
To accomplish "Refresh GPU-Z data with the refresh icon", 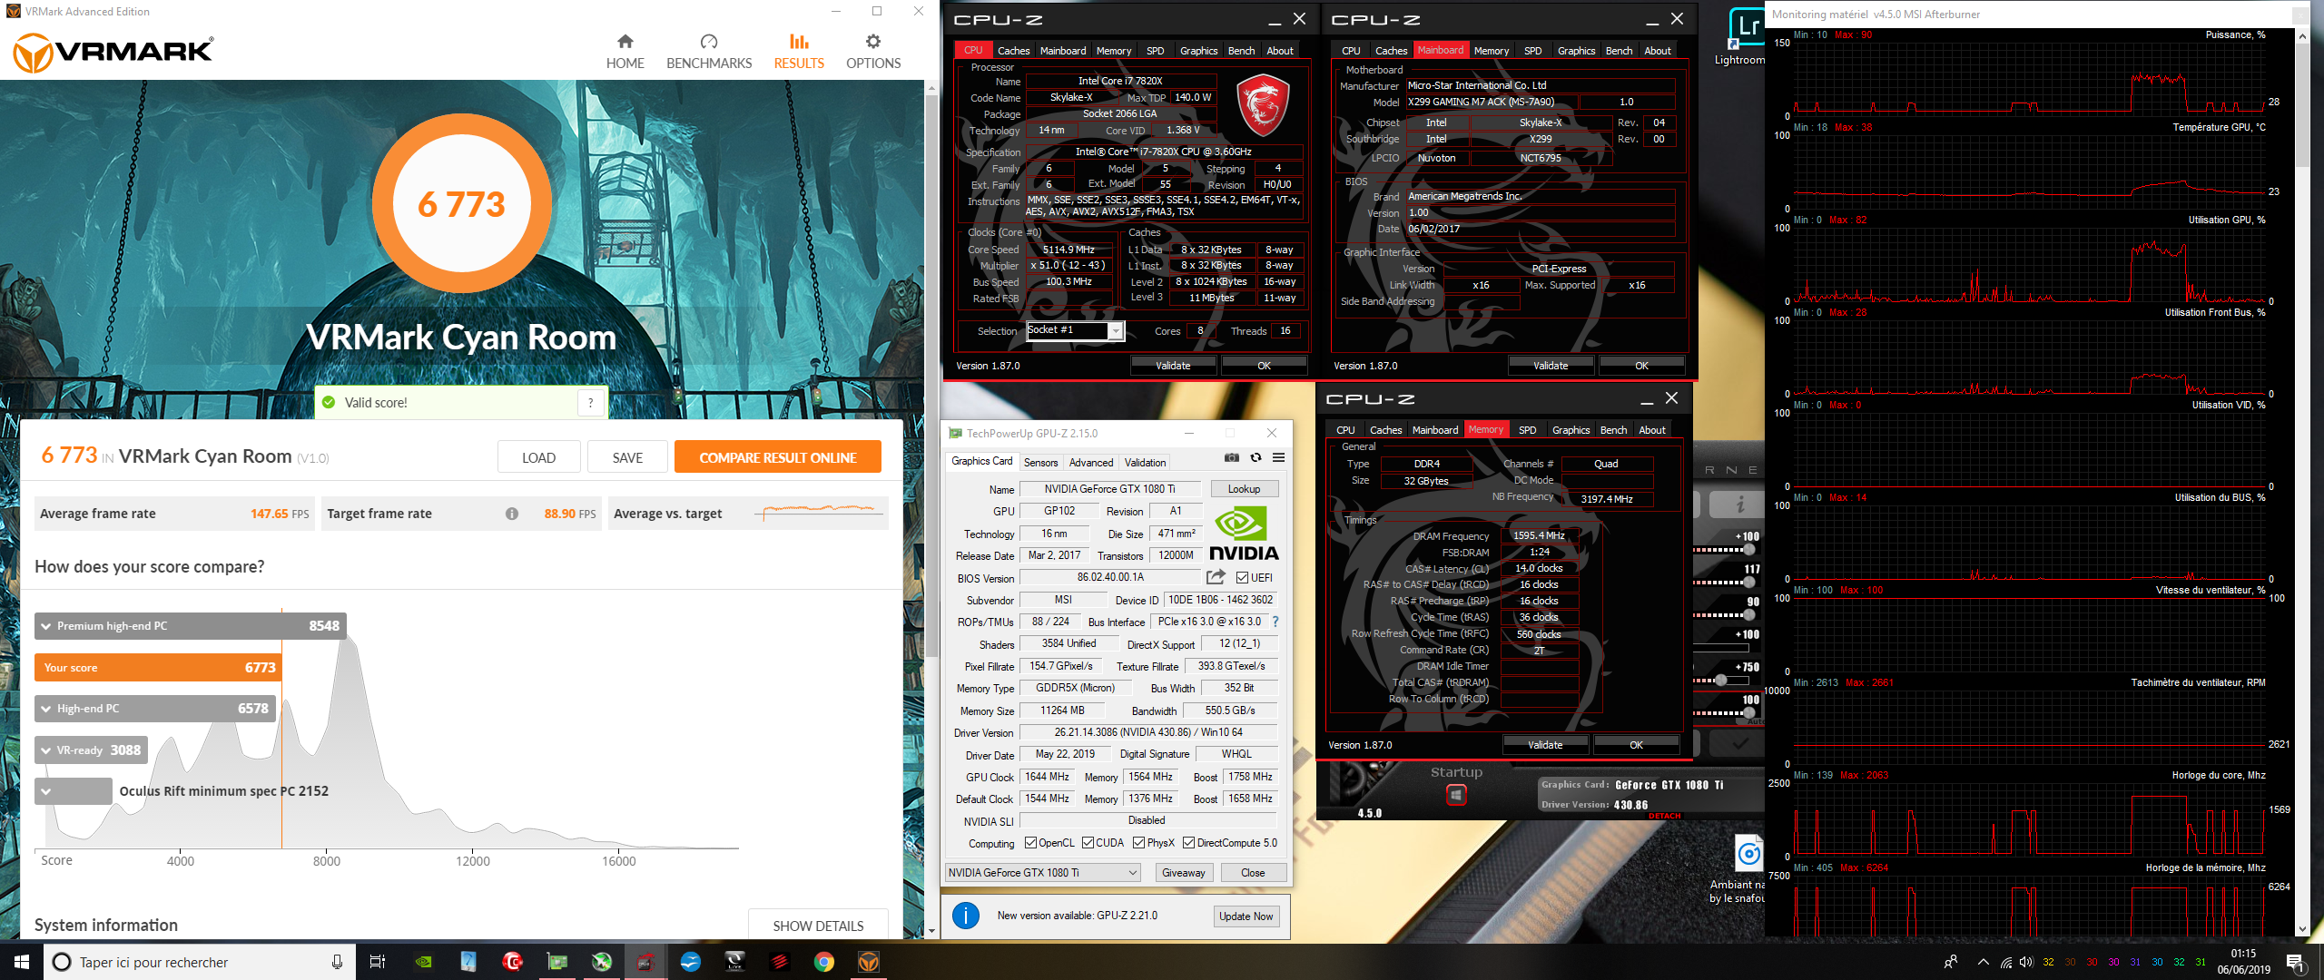I will [1256, 457].
